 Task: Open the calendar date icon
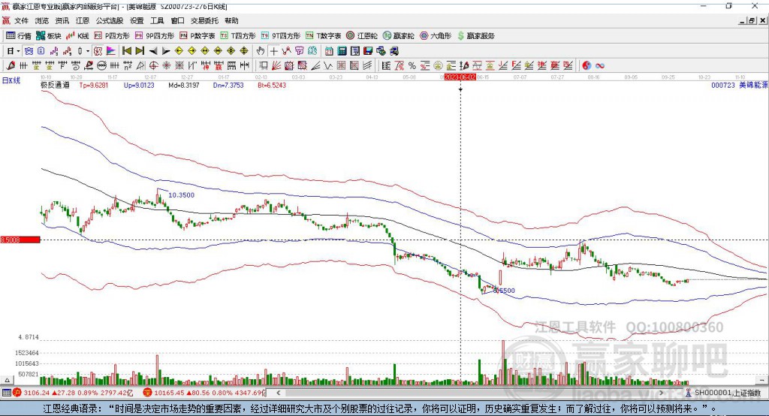[x=329, y=51]
